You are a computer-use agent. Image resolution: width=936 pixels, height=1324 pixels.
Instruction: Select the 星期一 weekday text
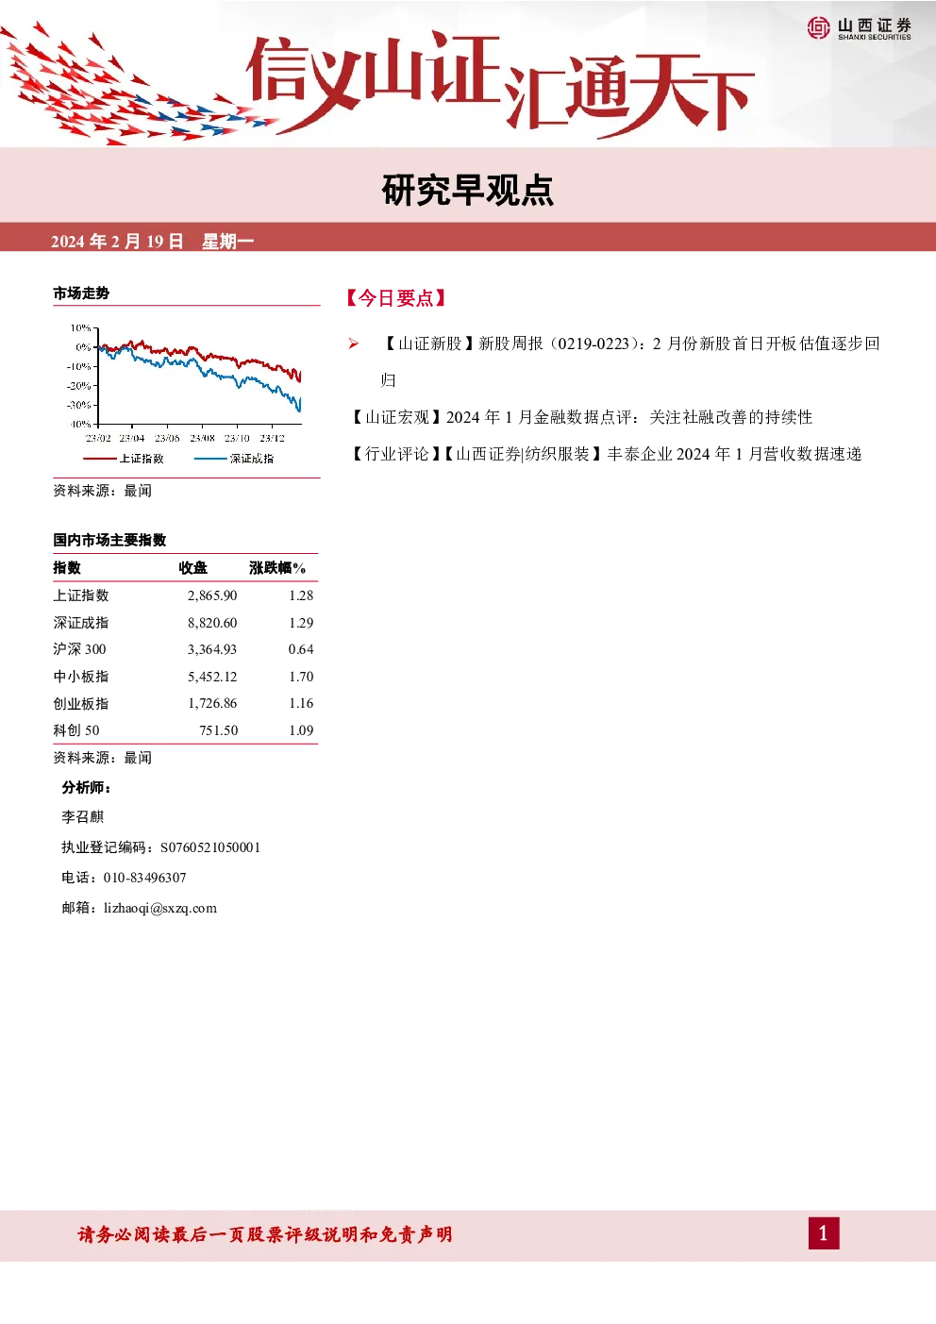(x=228, y=242)
